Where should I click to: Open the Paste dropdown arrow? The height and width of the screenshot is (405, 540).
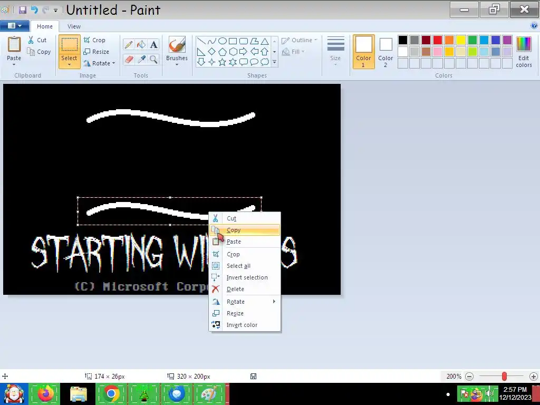tap(14, 64)
